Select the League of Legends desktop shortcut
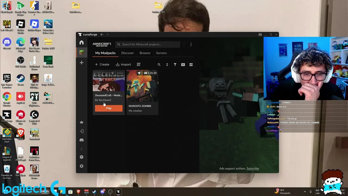This screenshot has width=348, height=196. (x=7, y=154)
